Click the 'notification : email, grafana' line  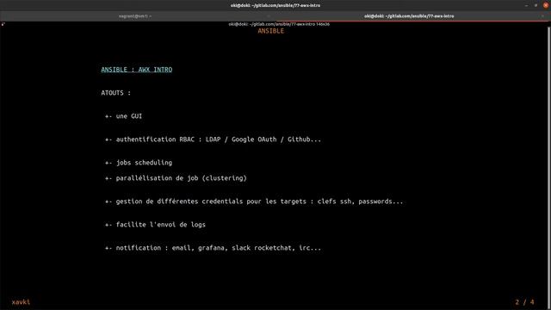click(213, 248)
